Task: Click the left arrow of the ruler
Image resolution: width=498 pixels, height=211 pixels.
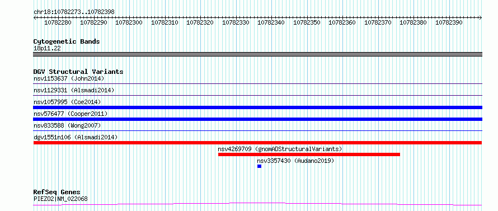Action: [35, 17]
